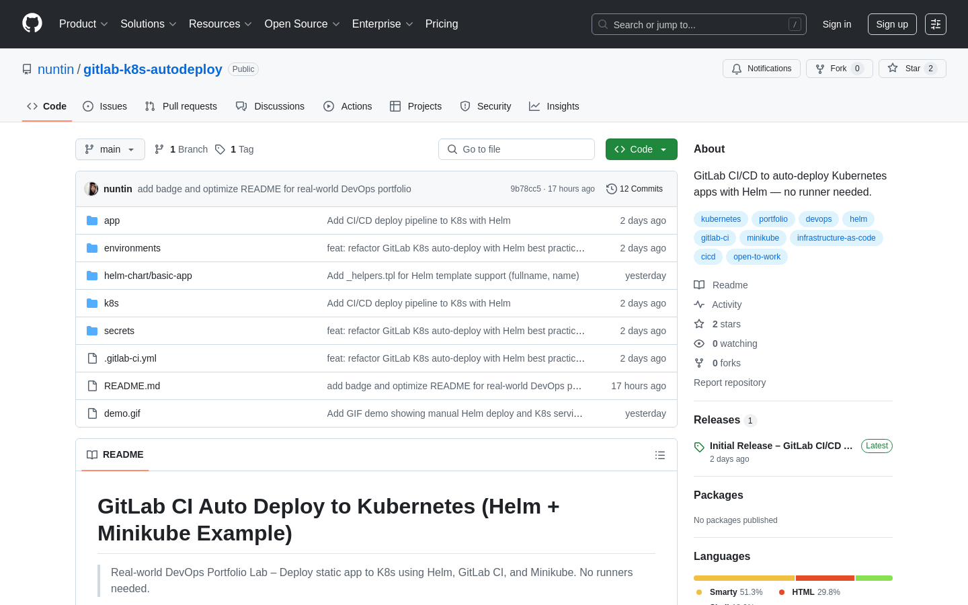This screenshot has height=605, width=968.
Task: Click the environments folder icon
Action: [x=92, y=248]
